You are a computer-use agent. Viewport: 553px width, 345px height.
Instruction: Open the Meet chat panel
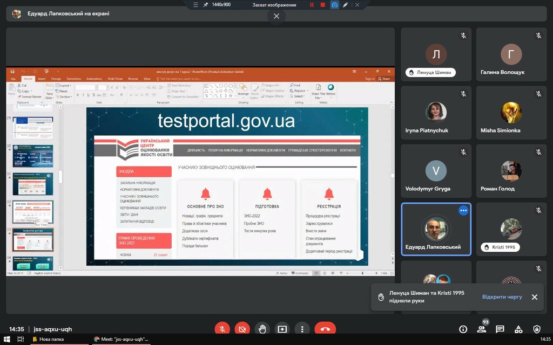[x=500, y=329]
